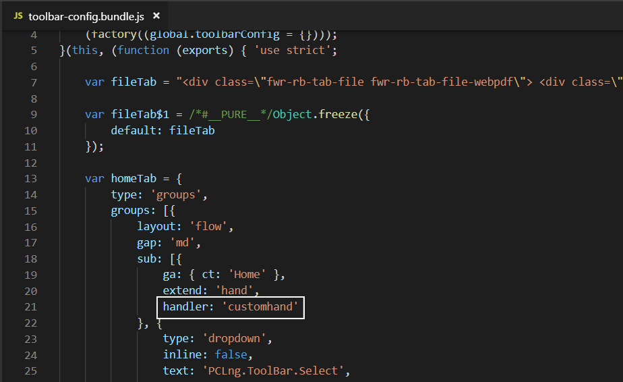The width and height of the screenshot is (623, 382).
Task: Click the 'customhand' handler value
Action: click(260, 306)
